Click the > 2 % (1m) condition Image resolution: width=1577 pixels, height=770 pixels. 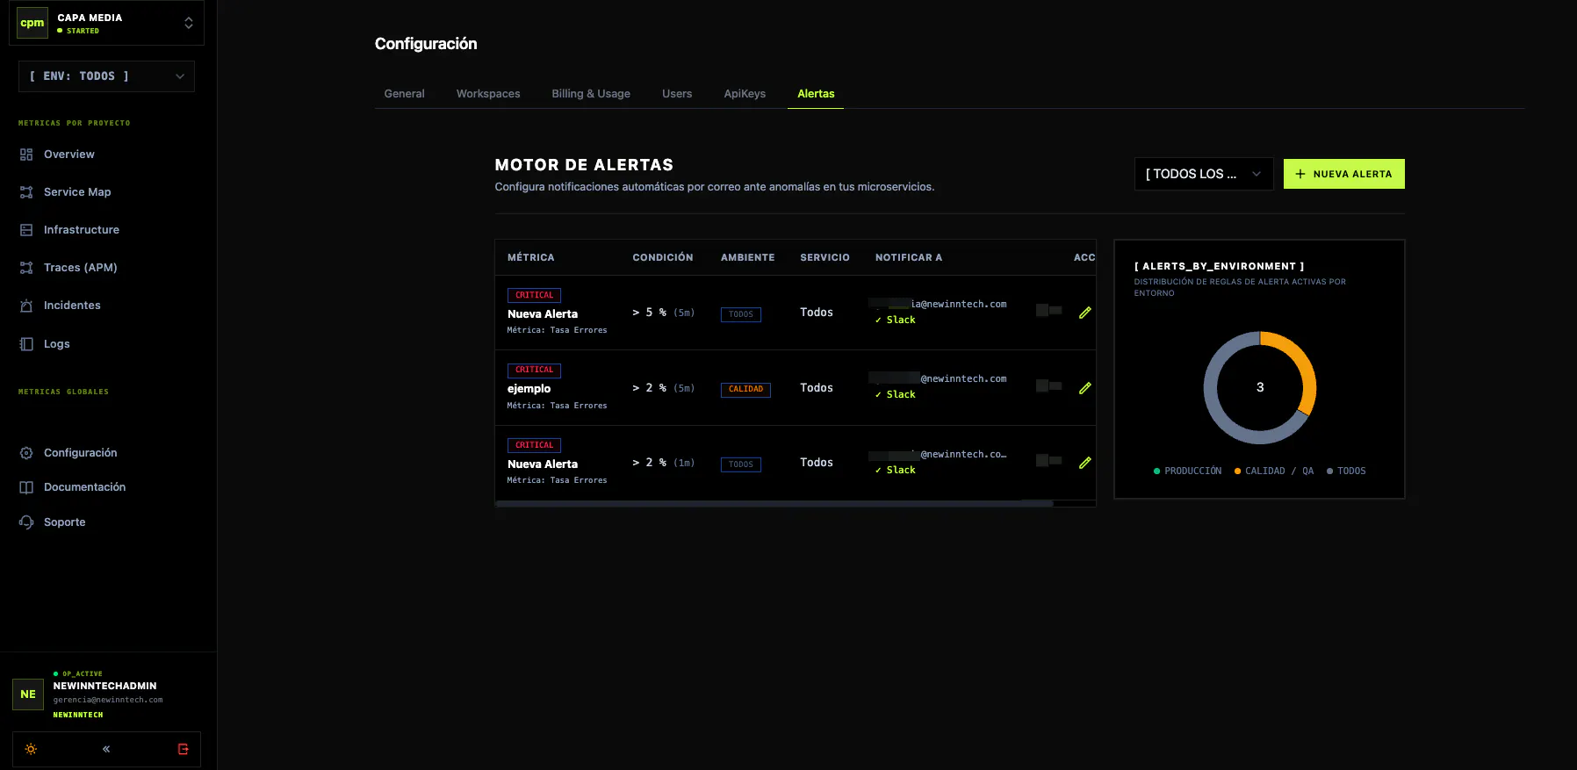coord(664,463)
